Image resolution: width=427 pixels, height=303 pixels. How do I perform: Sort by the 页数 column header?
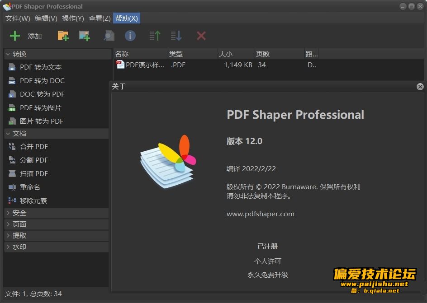(x=280, y=54)
